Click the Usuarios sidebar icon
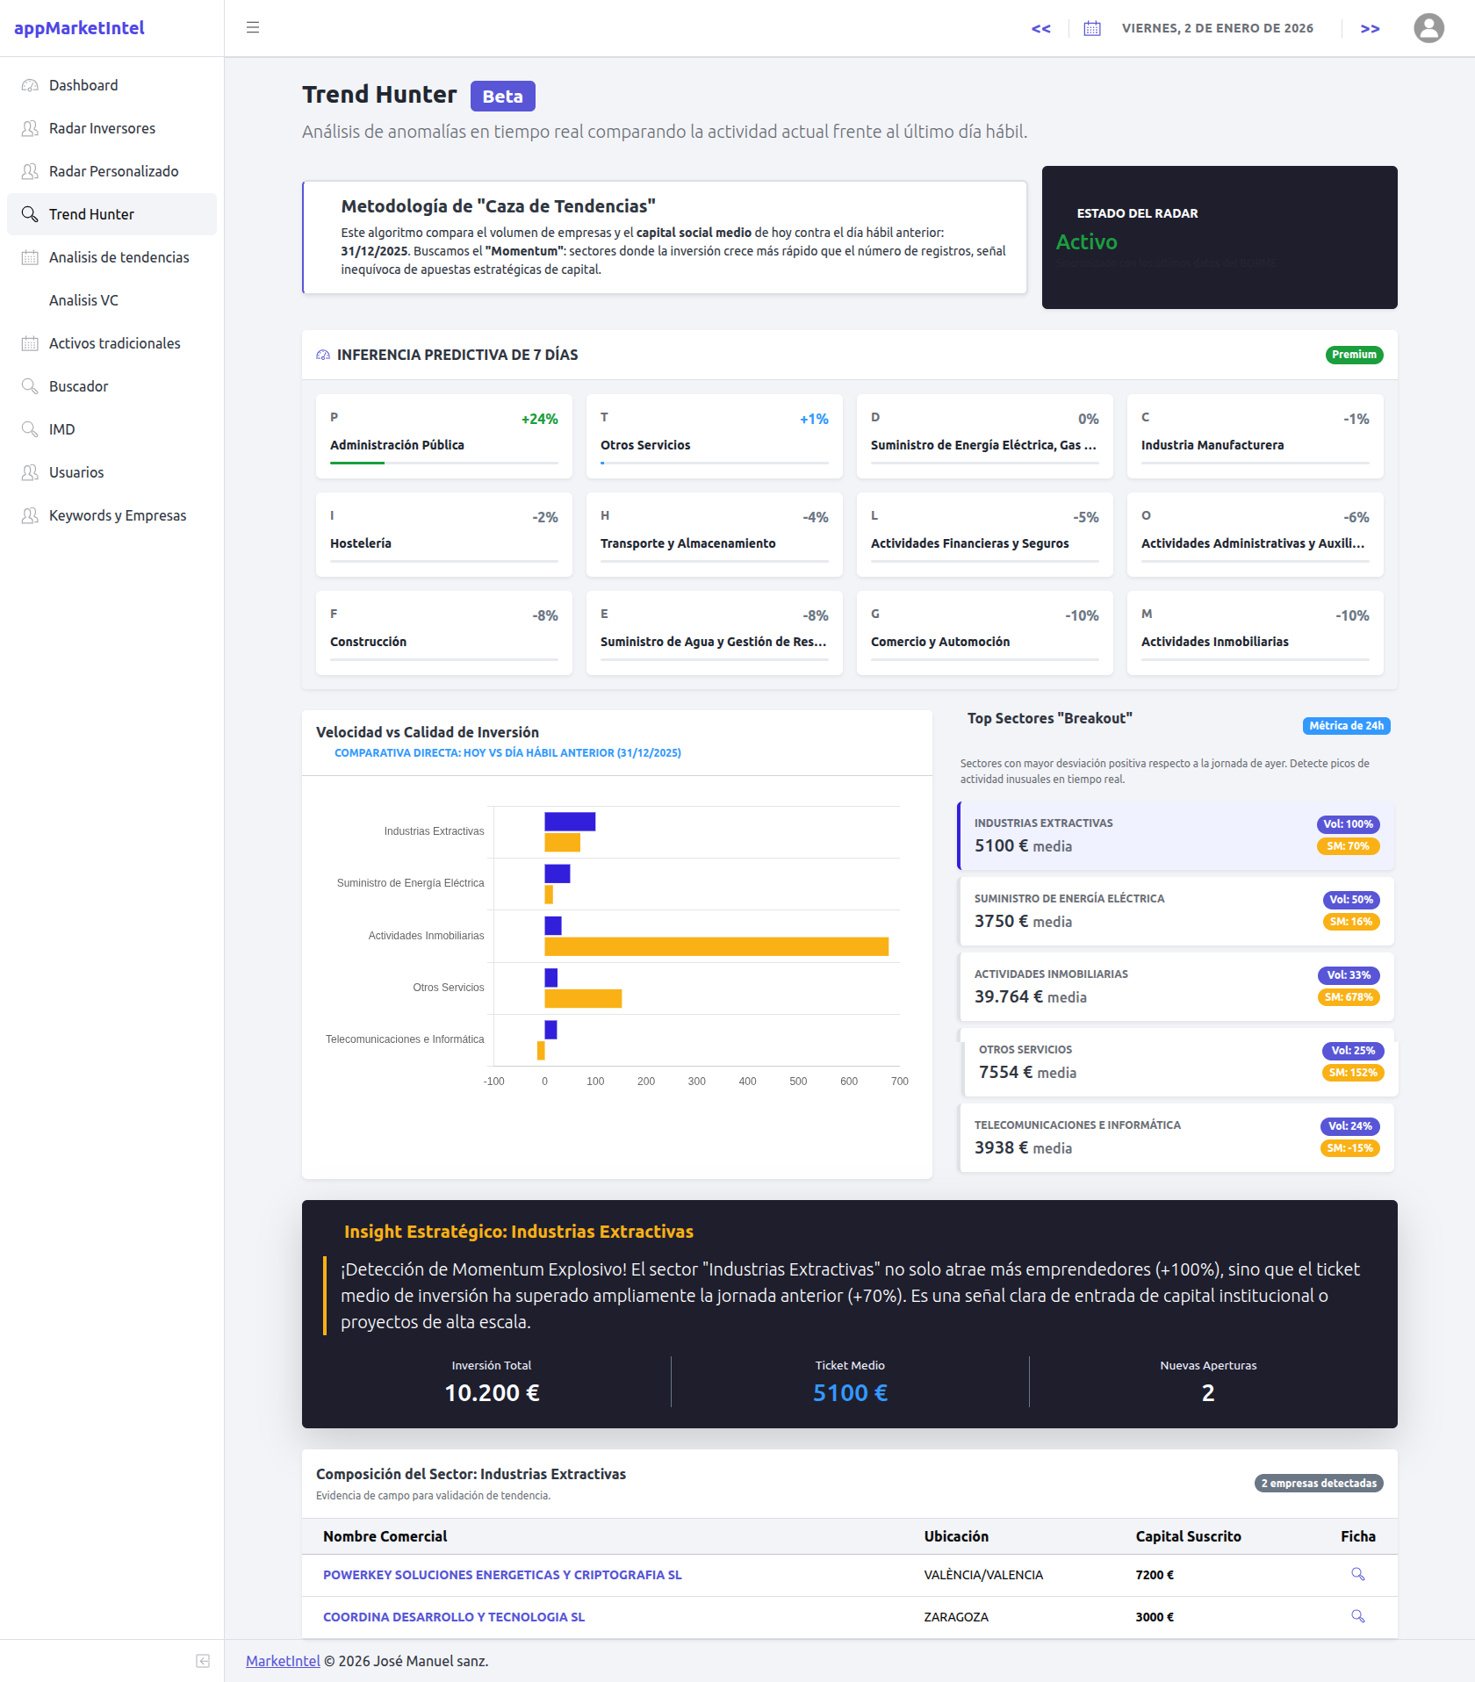1475x1682 pixels. [x=29, y=472]
